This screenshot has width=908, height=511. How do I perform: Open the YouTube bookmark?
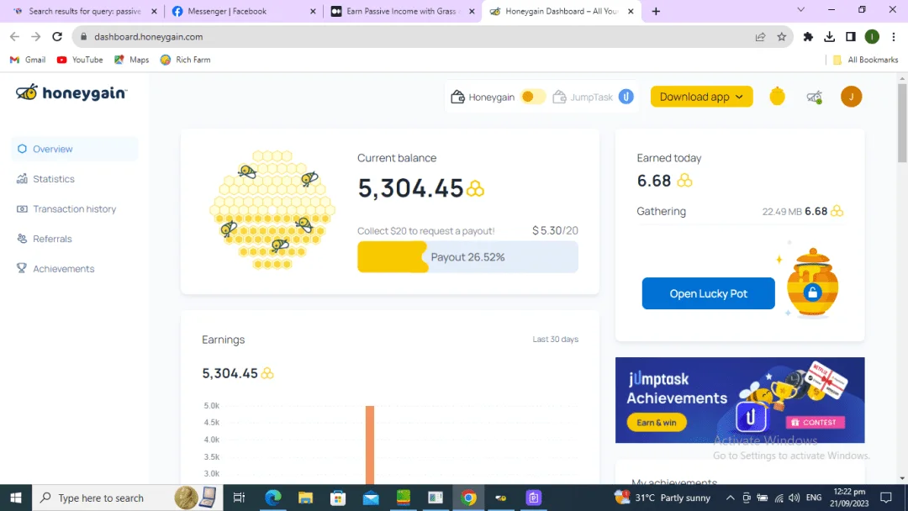pos(80,60)
